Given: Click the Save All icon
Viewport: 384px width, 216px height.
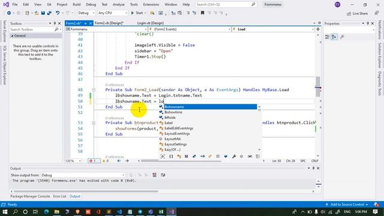Looking at the screenshot, I should click(x=49, y=13).
